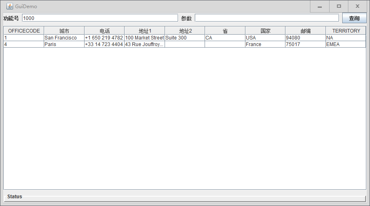This screenshot has width=370, height=206.
Task: Sort by OFFICECODE column header
Action: coord(24,31)
